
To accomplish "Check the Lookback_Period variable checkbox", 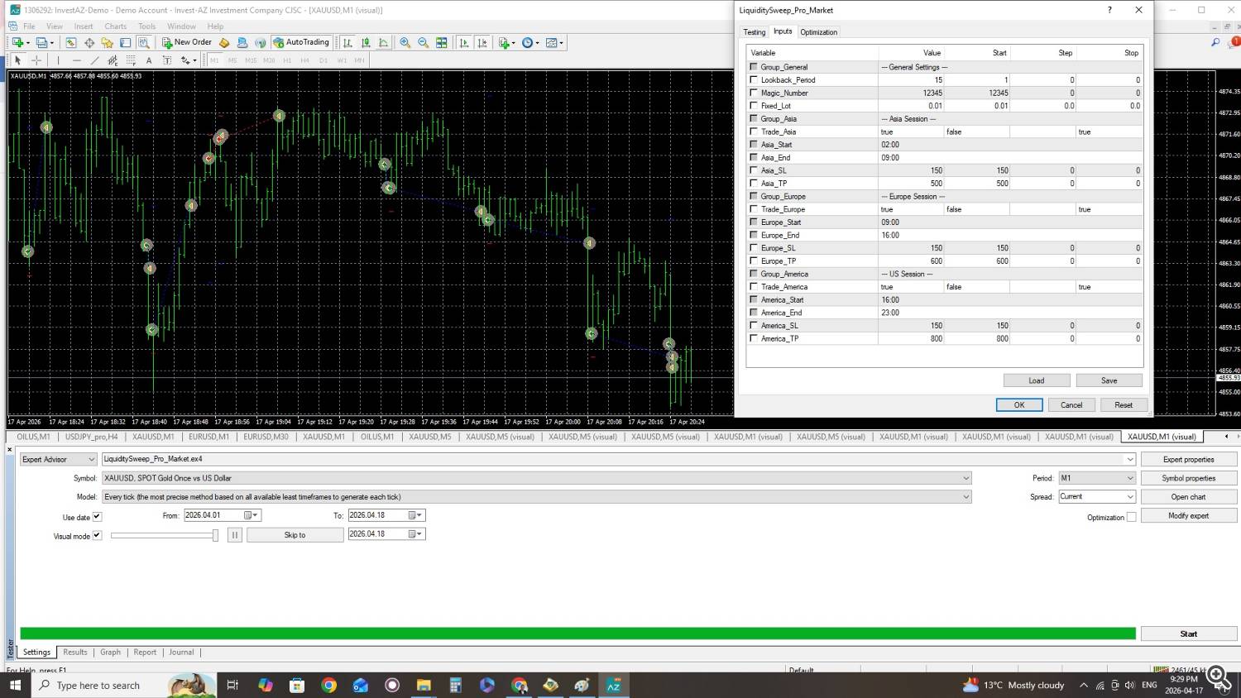I will 754,79.
